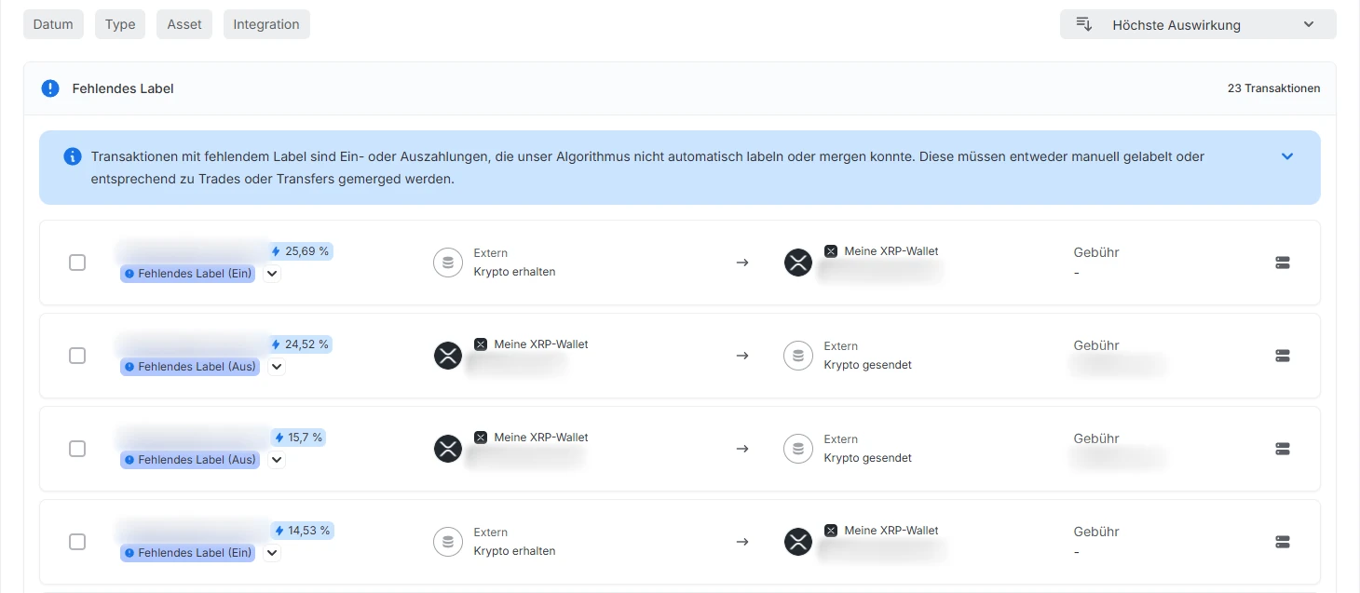Click the 15,7 % impact badge
1360x593 pixels.
click(x=298, y=438)
